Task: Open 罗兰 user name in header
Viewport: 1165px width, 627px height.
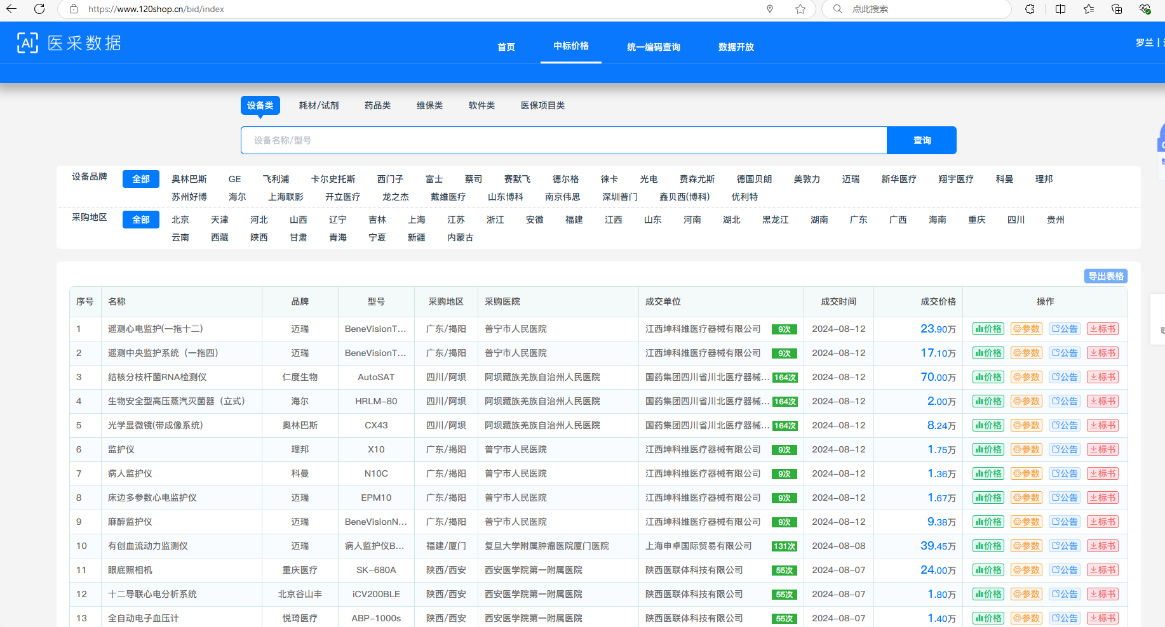Action: (x=1145, y=43)
